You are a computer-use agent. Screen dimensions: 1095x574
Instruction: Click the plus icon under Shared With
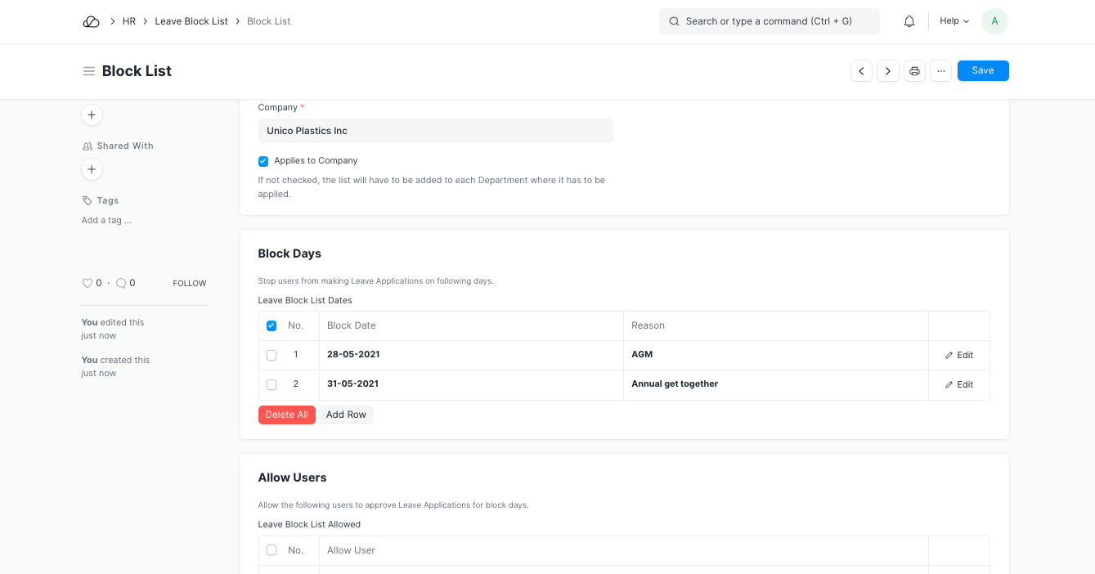coord(92,169)
